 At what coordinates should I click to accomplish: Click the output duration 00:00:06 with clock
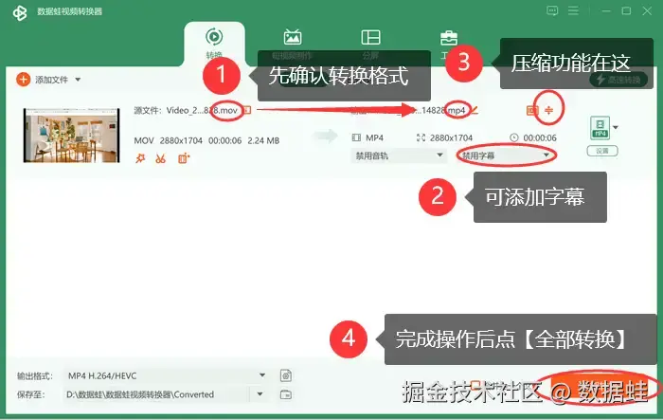[x=533, y=137]
